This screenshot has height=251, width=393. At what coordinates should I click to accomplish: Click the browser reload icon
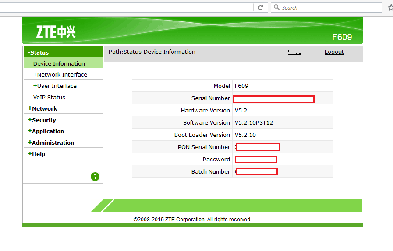(260, 7)
